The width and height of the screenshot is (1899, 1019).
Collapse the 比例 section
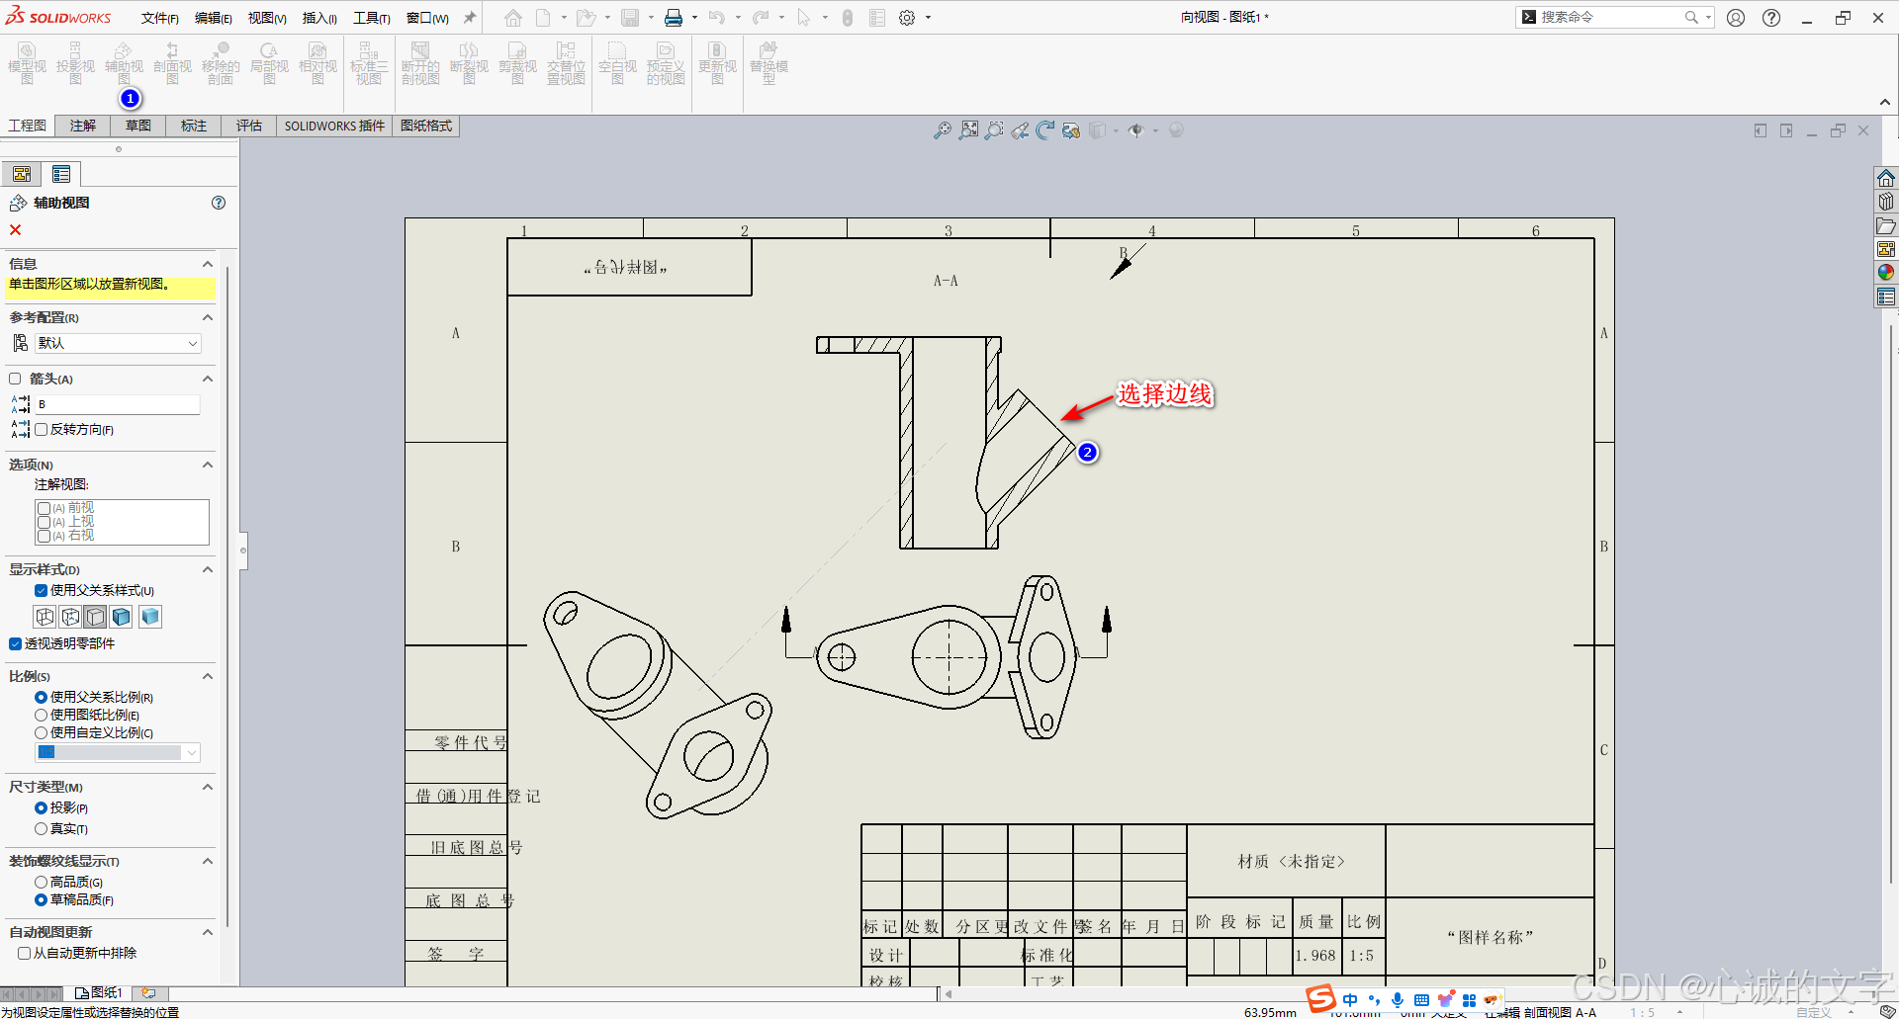click(208, 676)
